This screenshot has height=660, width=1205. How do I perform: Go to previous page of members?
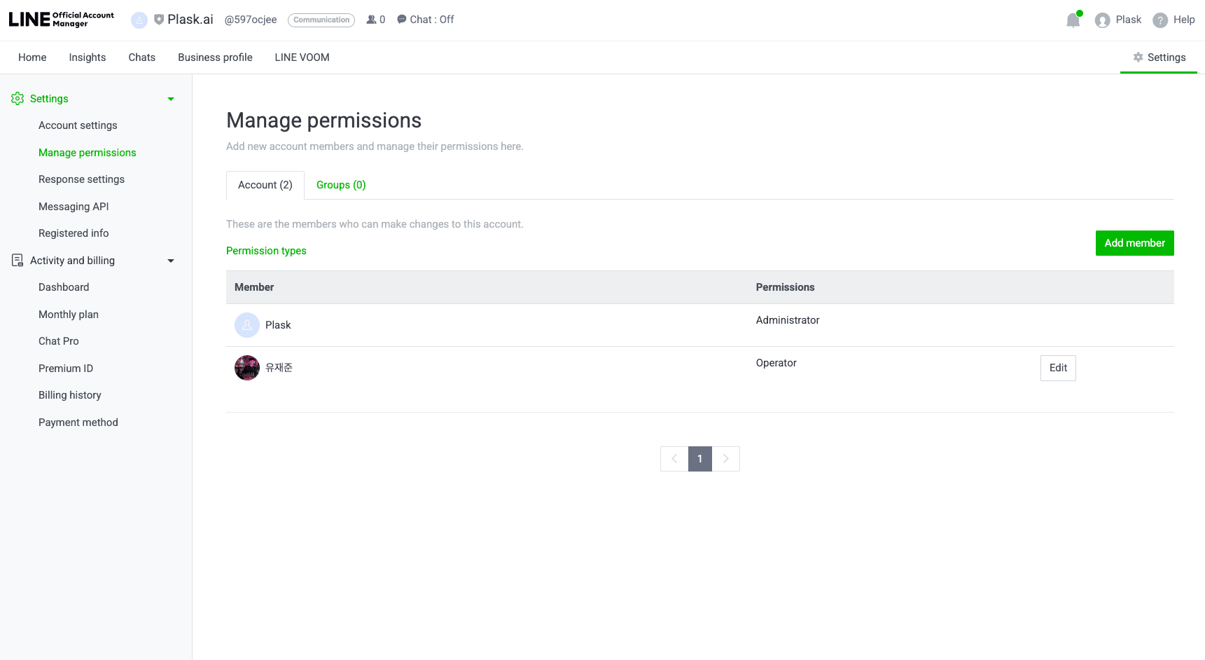click(674, 459)
